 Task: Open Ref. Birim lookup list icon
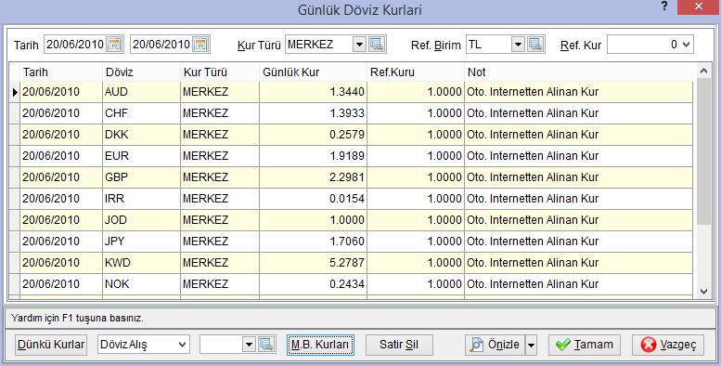point(535,45)
